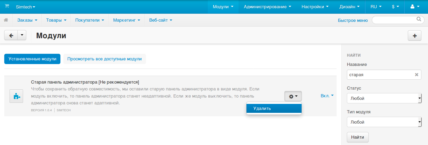Clear the Название search field
Screen dimensions: 428x145
[x=416, y=75]
